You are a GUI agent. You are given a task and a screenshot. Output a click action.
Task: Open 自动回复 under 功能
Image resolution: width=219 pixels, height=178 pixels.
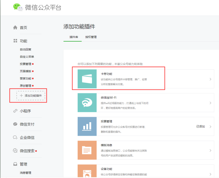(x=26, y=49)
